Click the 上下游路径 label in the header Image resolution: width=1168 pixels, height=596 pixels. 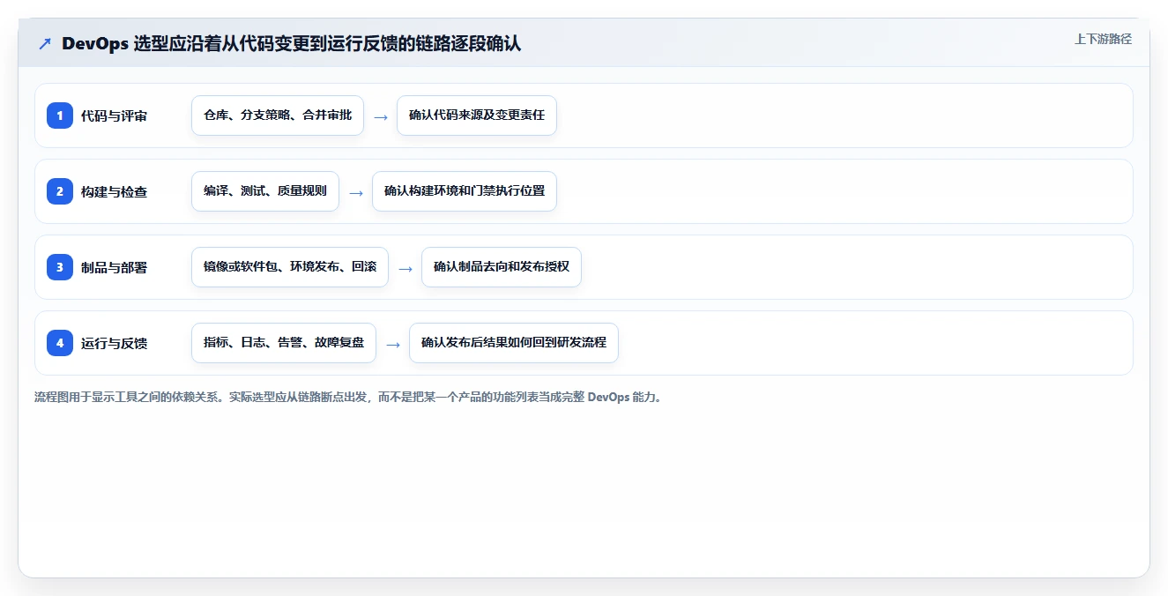[1103, 40]
